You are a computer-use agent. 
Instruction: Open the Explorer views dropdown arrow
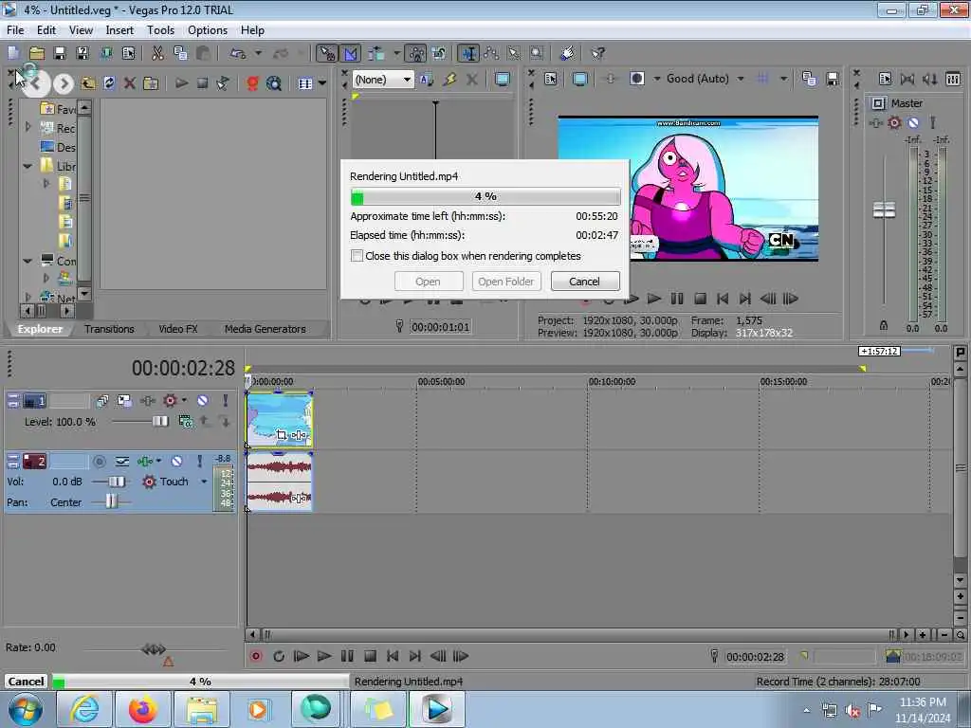point(322,83)
